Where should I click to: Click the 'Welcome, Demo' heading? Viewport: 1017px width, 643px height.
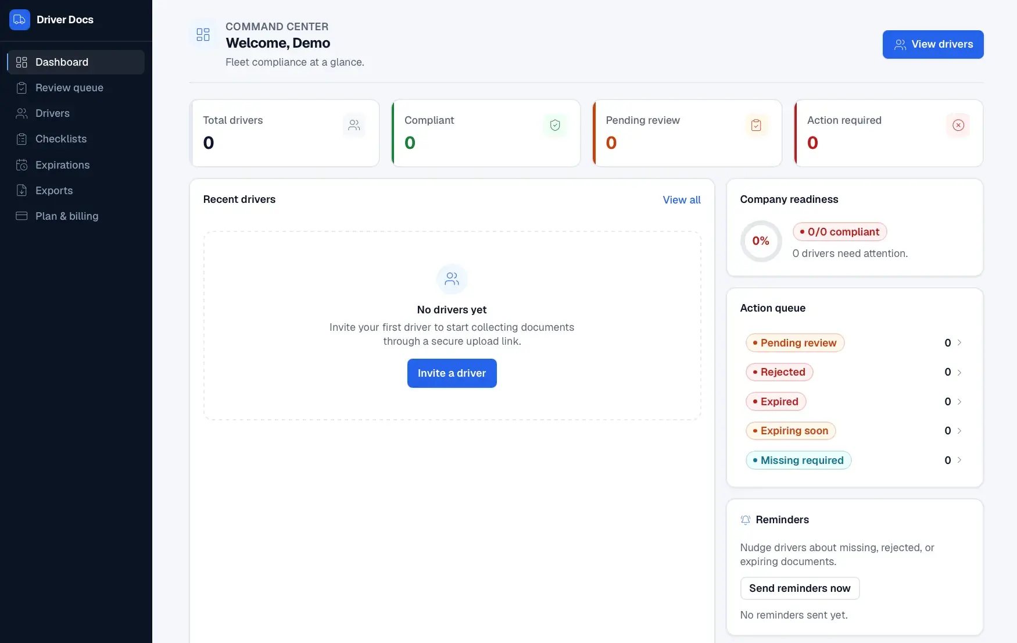click(278, 43)
